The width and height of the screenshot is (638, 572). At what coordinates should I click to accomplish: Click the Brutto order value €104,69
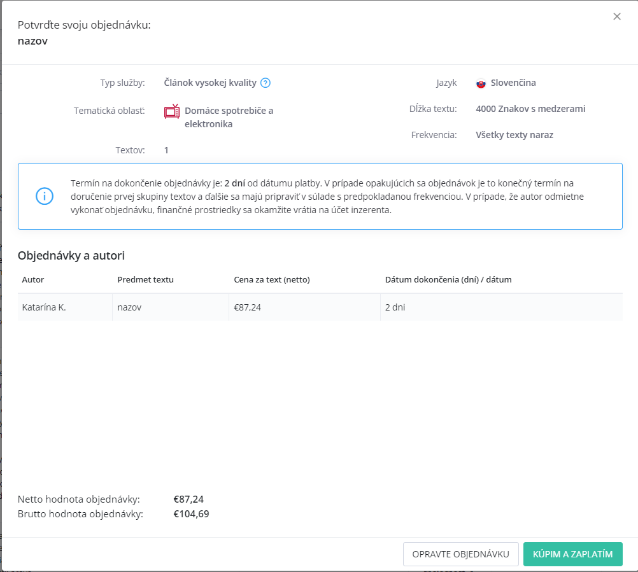[x=191, y=513]
